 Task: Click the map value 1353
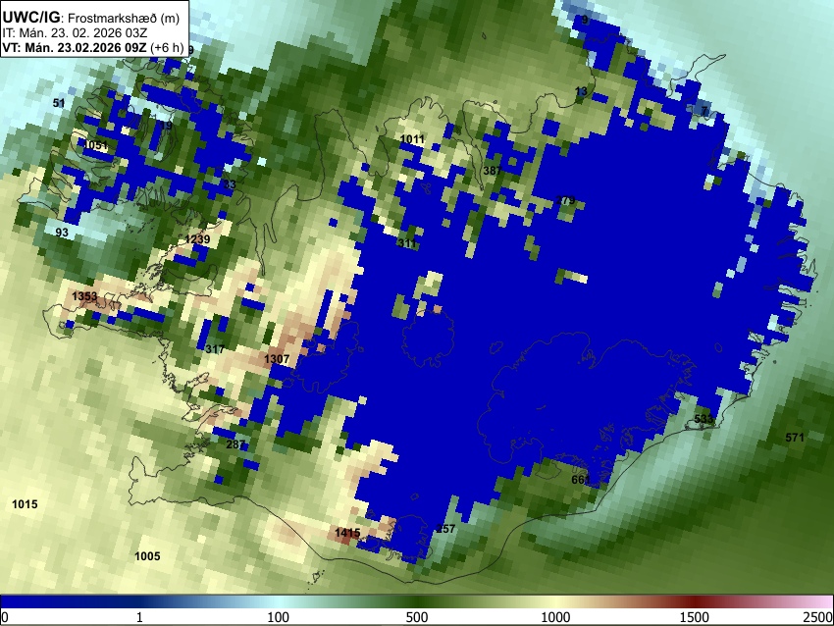tap(84, 296)
